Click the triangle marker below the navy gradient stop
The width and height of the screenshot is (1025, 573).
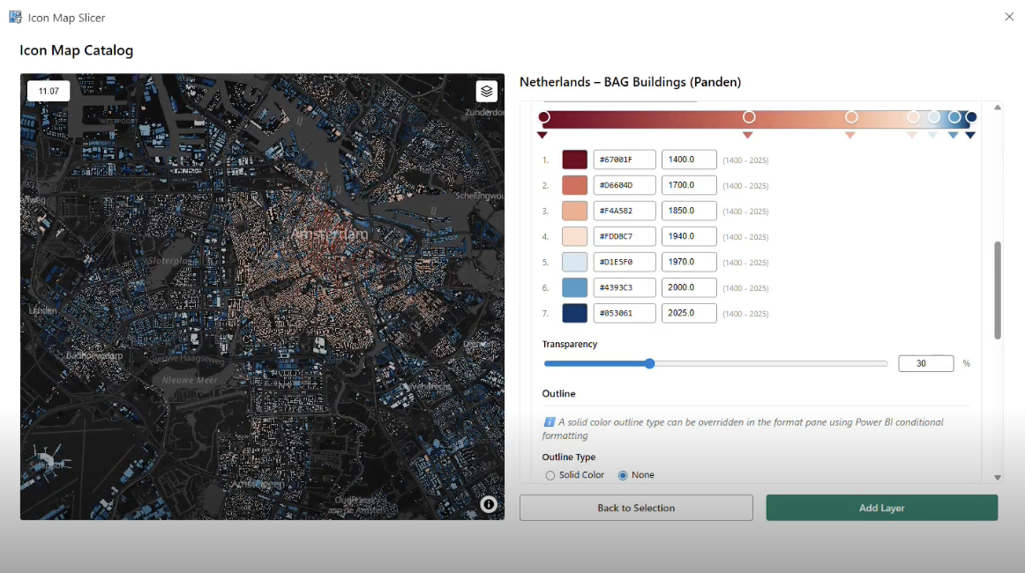click(969, 134)
